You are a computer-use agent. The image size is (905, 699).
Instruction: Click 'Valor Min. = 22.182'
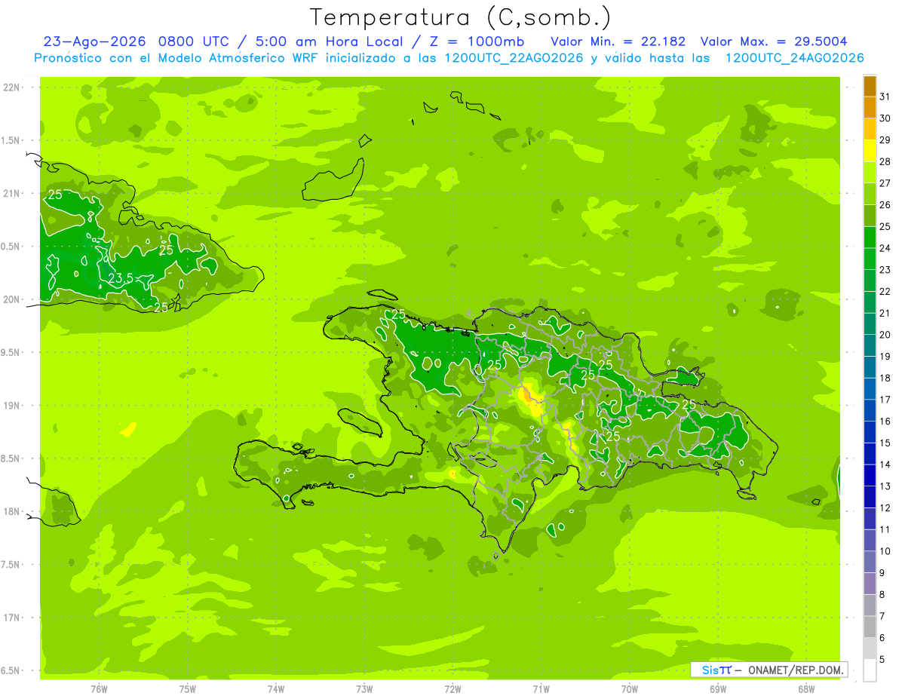click(x=618, y=41)
